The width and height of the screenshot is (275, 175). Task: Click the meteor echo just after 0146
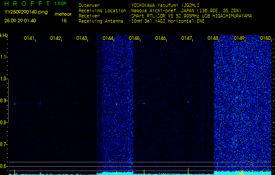point(144,104)
